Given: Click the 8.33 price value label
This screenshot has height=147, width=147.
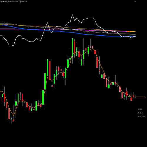Looking at the screenshot, I should [140, 109].
